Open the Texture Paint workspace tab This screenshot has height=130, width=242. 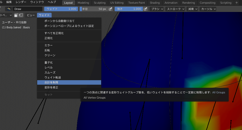[x=137, y=3]
